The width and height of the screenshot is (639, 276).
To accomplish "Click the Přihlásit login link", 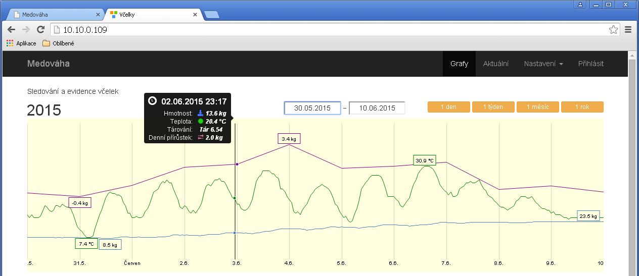I will coord(591,64).
